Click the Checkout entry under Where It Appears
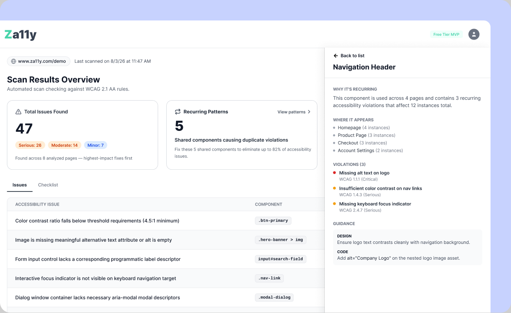511x313 pixels. pos(362,143)
